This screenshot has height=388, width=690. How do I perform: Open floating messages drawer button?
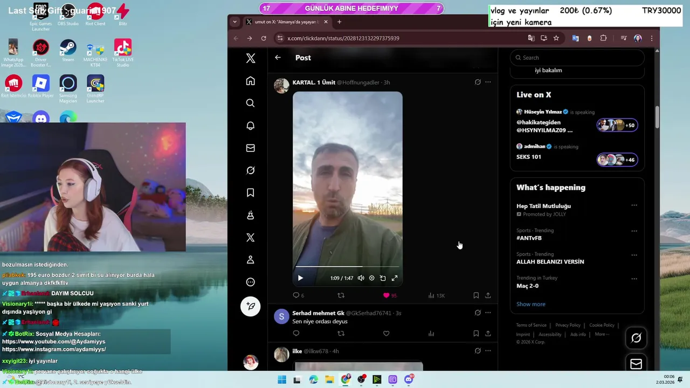[636, 364]
